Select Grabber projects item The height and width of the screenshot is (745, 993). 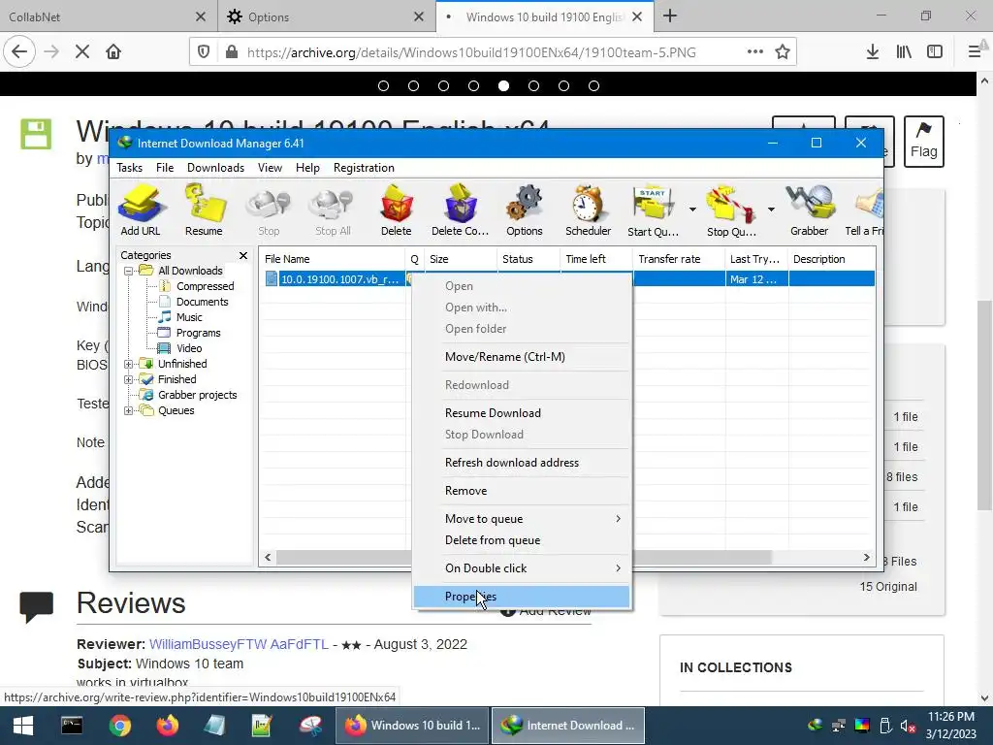[x=197, y=395]
